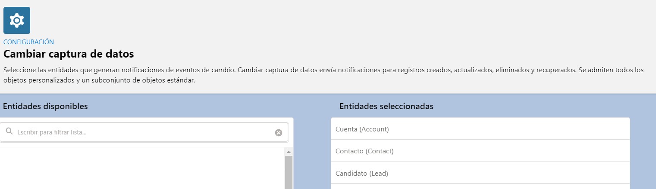
Task: Click the available entities scrollbar thumb
Action: pos(289,172)
